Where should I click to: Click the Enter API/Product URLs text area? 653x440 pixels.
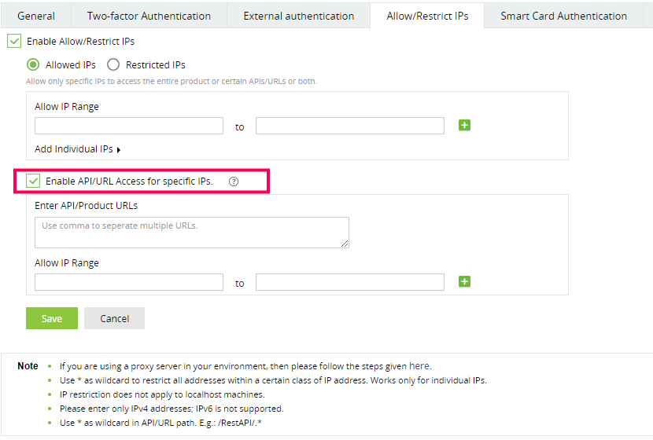(192, 233)
